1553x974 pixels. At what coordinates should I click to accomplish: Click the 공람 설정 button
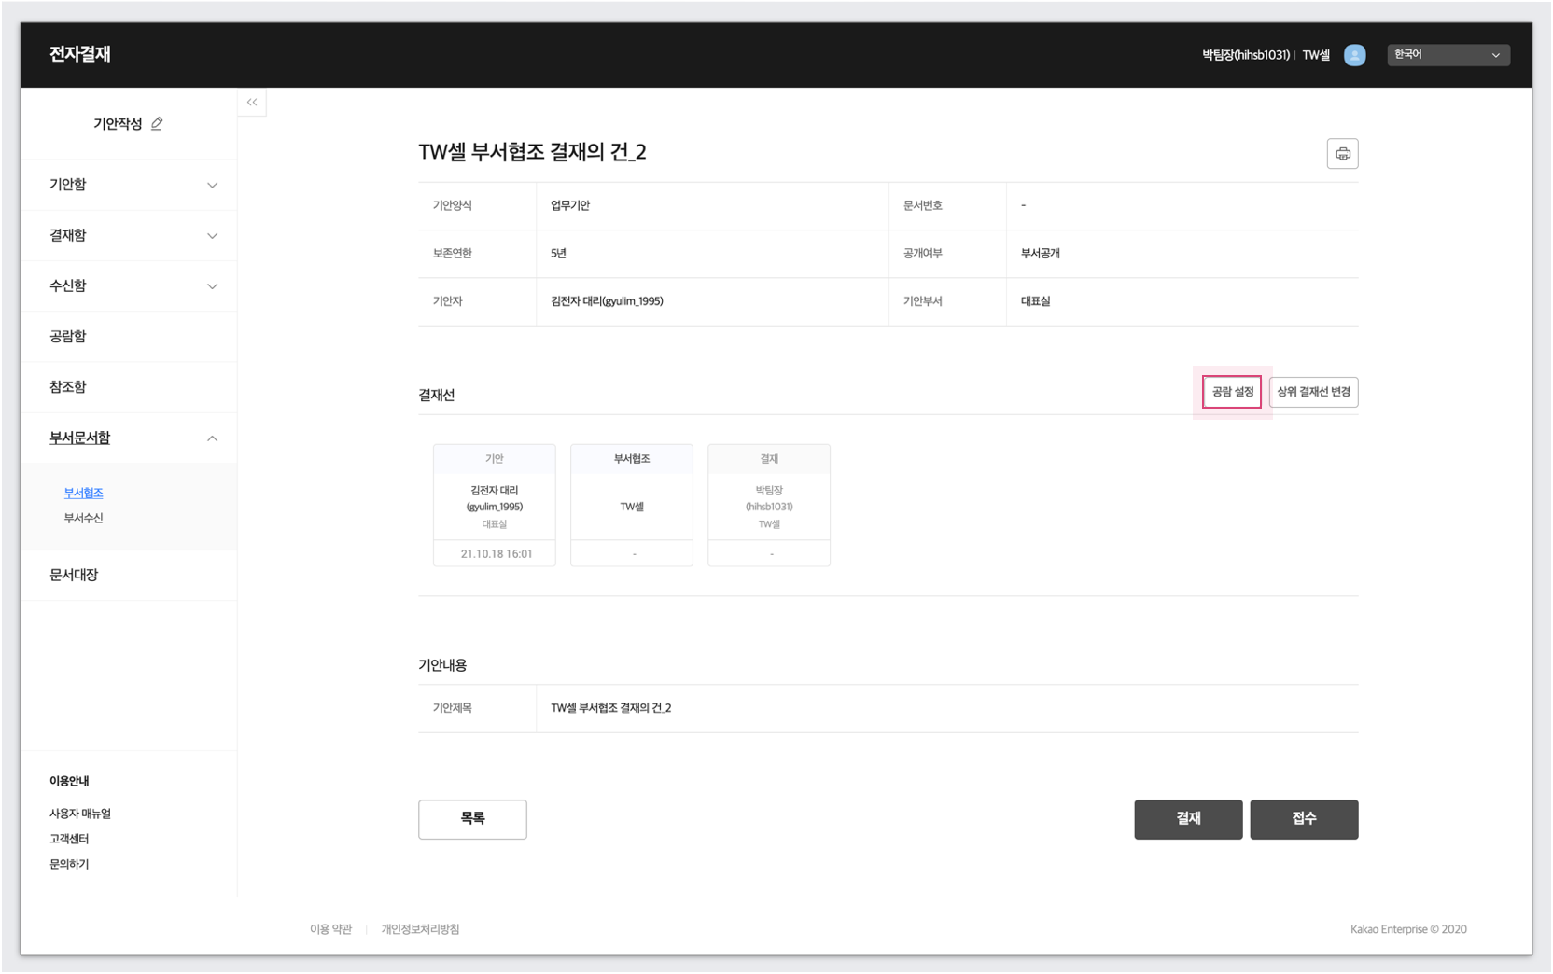point(1232,392)
